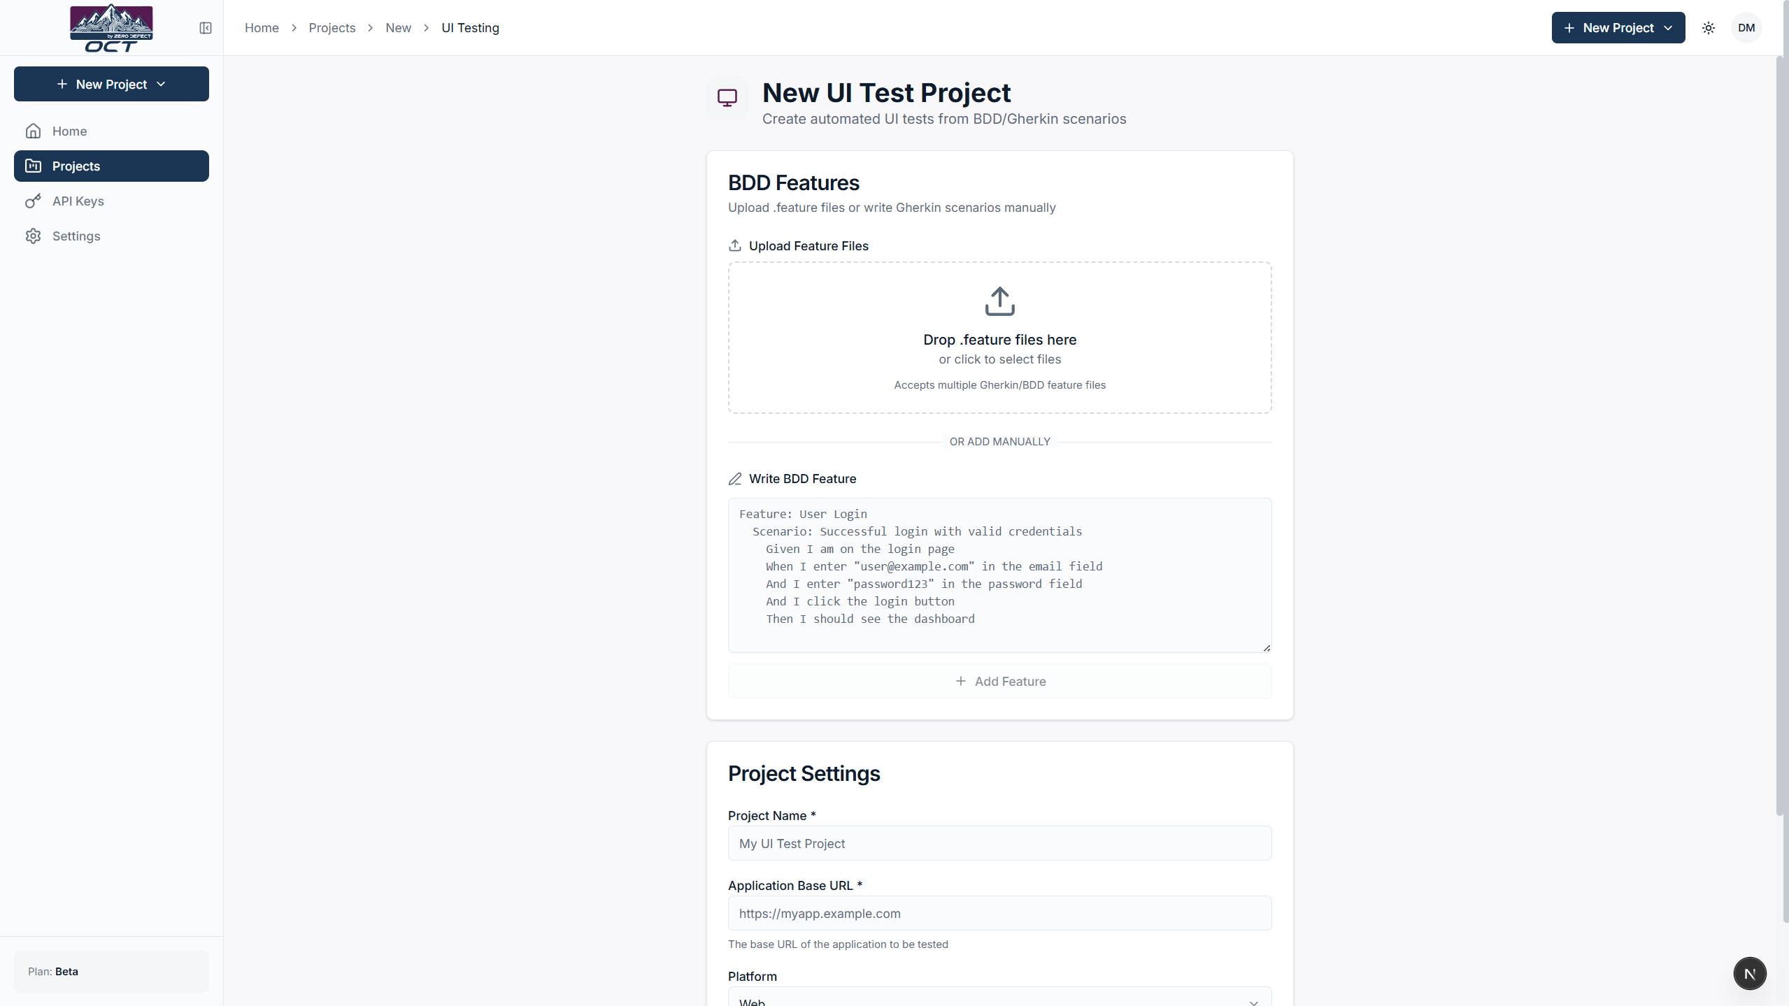The image size is (1789, 1006).
Task: Click the UI Testing breadcrumb
Action: [x=471, y=28]
